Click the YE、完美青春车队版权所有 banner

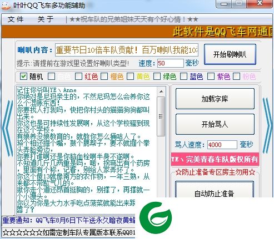(215, 159)
